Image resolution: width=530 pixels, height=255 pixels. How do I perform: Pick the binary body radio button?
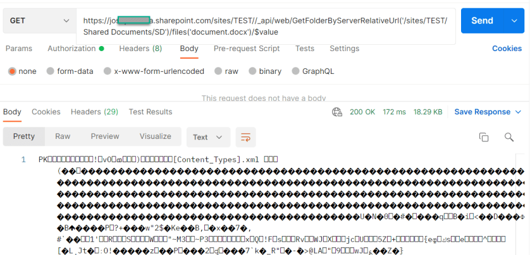(253, 71)
